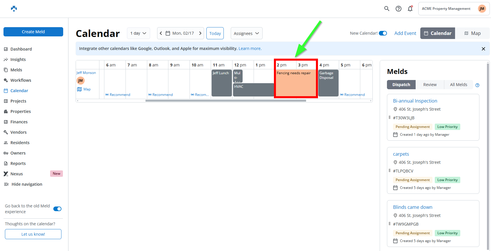The image size is (491, 251).
Task: Open Map link under Jeff Monson
Action: 84,89
